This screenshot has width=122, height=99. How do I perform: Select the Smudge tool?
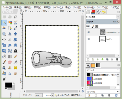point(15,74)
